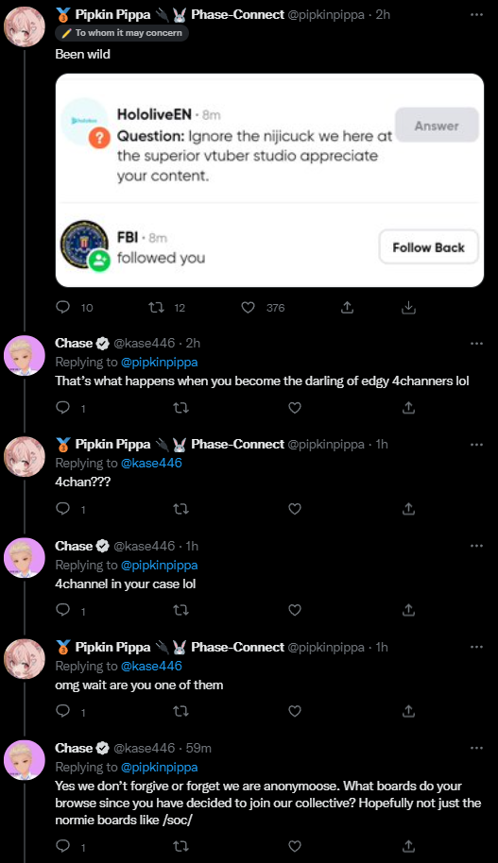Screen dimensions: 498x863
Task: Share the "4channel in your case lol" tweet
Action: coord(408,610)
